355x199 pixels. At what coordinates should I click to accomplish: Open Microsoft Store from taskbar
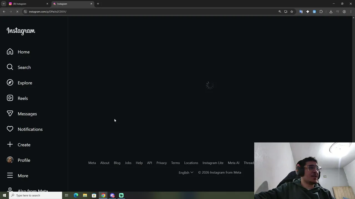(x=94, y=195)
